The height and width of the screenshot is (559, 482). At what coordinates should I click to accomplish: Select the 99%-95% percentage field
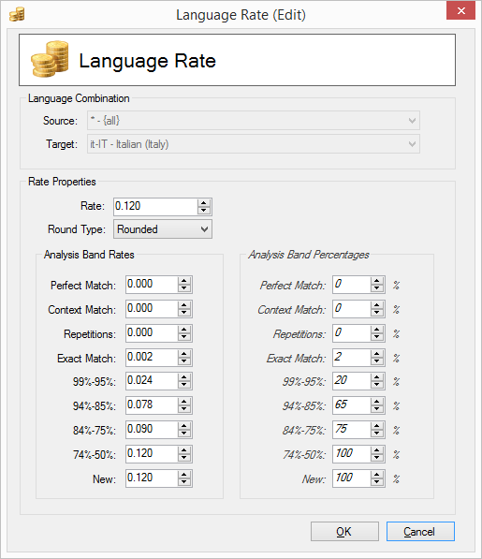[352, 381]
